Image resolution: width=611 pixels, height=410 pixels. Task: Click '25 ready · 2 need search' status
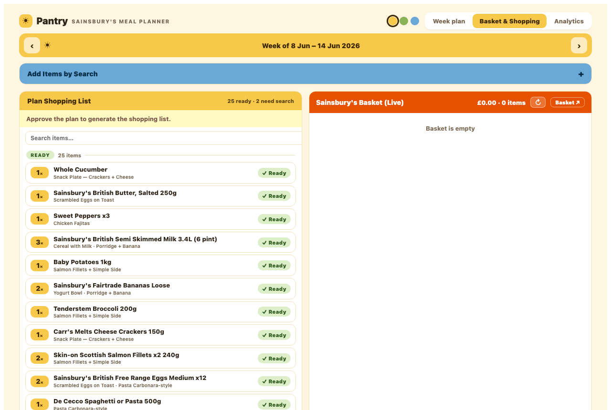[x=261, y=101]
